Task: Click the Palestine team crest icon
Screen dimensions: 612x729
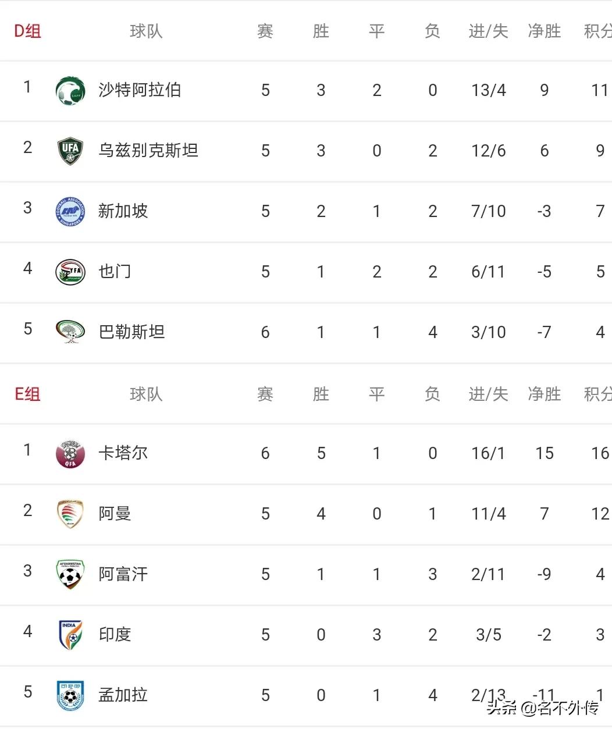Action: [x=70, y=332]
